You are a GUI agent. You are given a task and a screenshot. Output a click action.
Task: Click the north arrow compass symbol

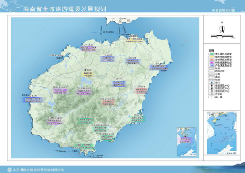222,27
